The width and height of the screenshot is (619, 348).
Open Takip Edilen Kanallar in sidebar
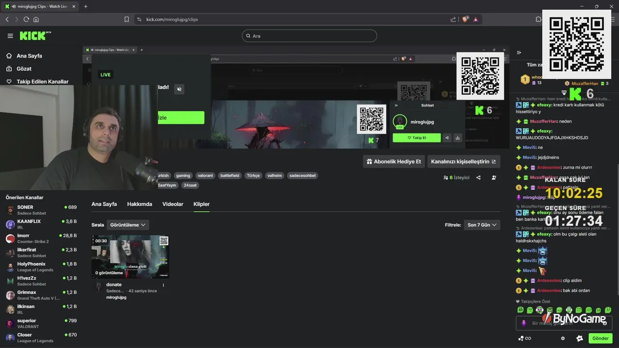(x=43, y=82)
